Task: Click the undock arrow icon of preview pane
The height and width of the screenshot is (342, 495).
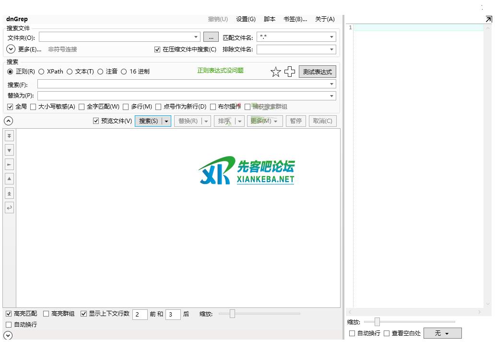Action: coord(488,19)
